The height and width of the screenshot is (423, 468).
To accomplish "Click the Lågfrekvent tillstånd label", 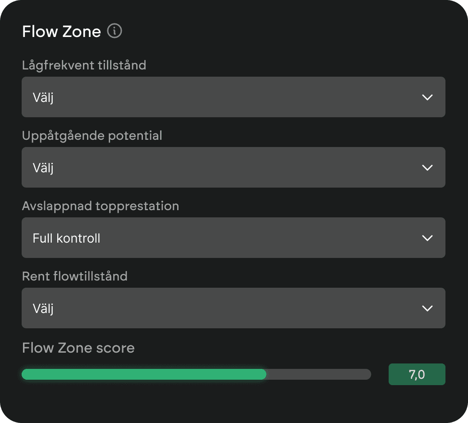I will click(84, 65).
